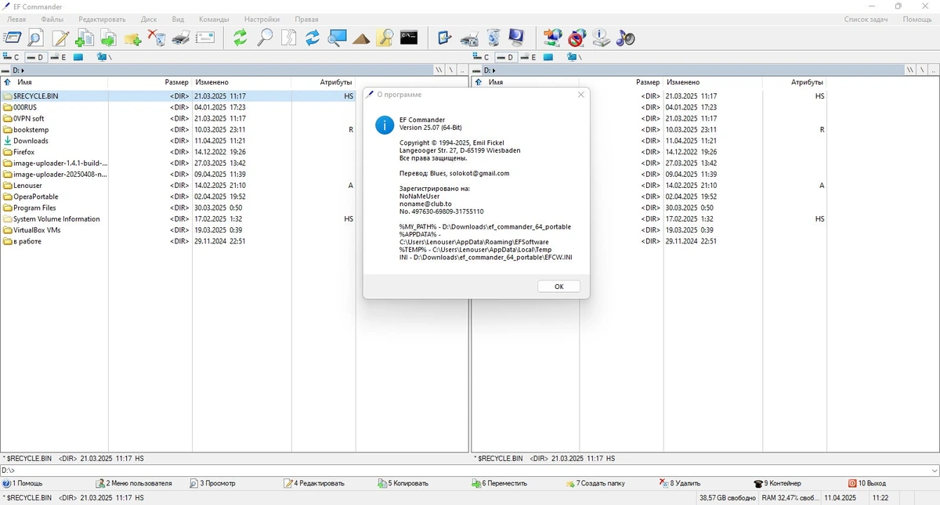Click the envelope mail toolbar icon
940x505 pixels.
click(x=205, y=38)
